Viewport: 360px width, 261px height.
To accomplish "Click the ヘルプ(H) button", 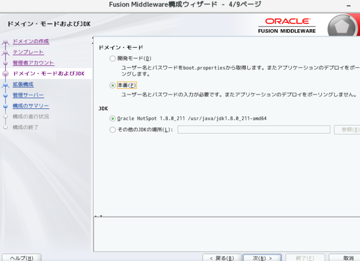I will 22,258.
